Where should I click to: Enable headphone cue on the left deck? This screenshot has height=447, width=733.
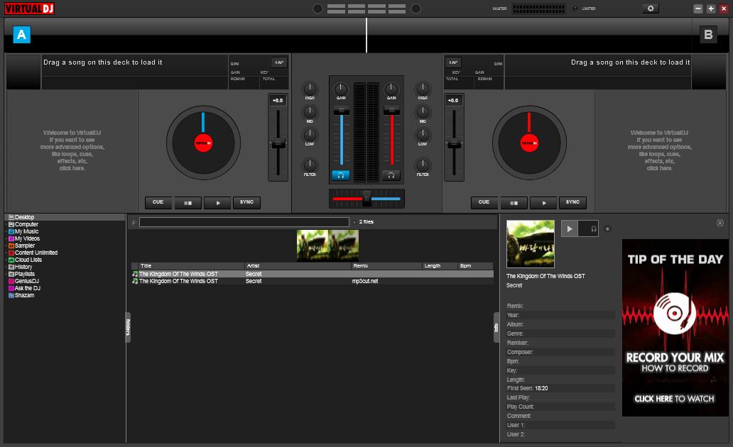pos(341,175)
